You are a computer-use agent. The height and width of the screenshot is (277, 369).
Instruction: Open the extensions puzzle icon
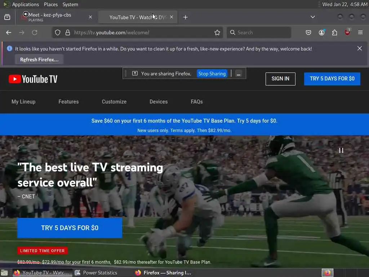pos(334,32)
